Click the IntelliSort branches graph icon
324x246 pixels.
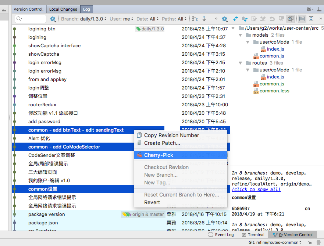tap(195, 19)
